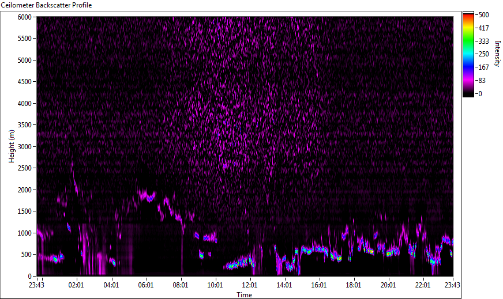Click the 14:01 time axis tick

[284, 285]
